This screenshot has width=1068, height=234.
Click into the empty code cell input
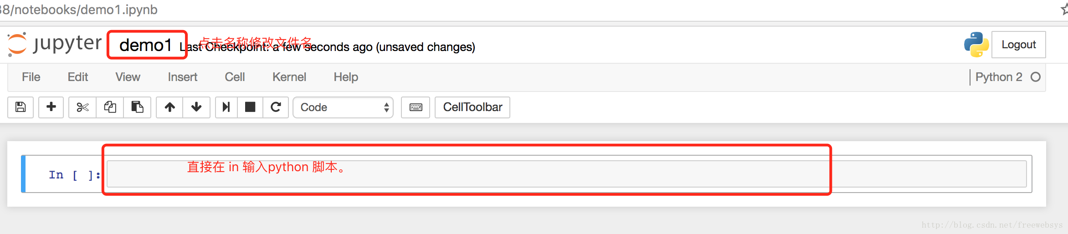point(566,173)
